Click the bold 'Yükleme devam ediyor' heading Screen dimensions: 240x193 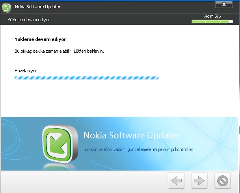40,39
